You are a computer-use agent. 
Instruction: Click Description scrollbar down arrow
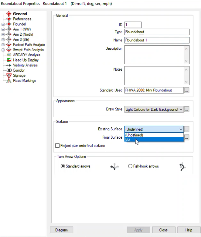tap(186, 61)
